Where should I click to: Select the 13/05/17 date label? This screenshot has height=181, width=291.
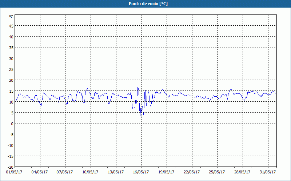116,172
